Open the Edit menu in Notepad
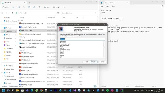Viewport: 165px width, 93px height. tap(107, 6)
